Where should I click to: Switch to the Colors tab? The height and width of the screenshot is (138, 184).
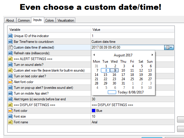click(49, 20)
